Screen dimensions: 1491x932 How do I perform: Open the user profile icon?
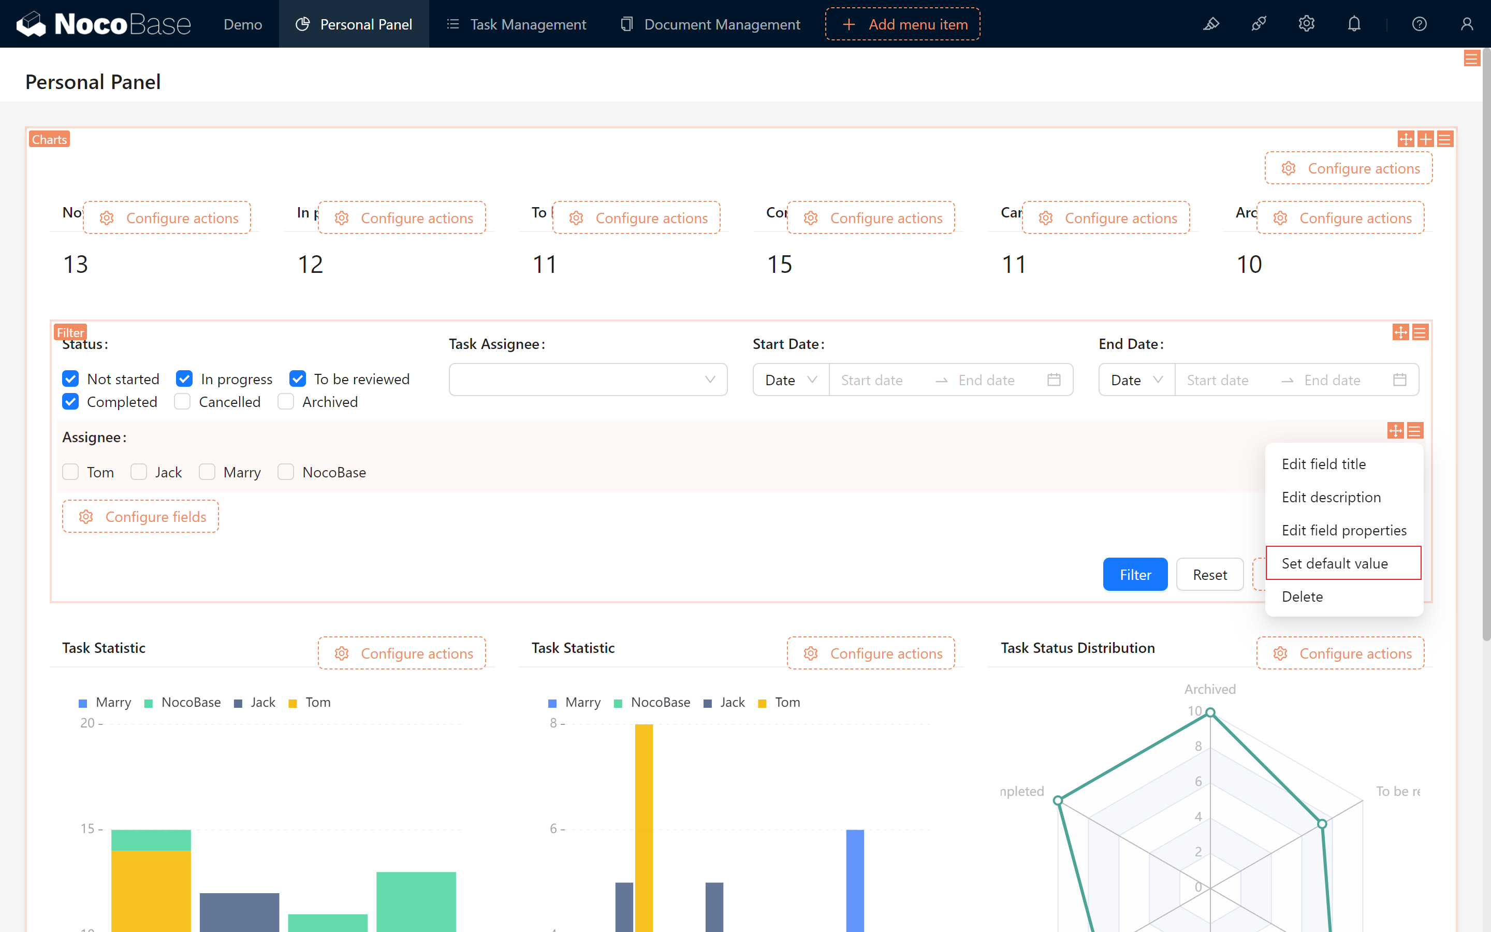(x=1467, y=24)
